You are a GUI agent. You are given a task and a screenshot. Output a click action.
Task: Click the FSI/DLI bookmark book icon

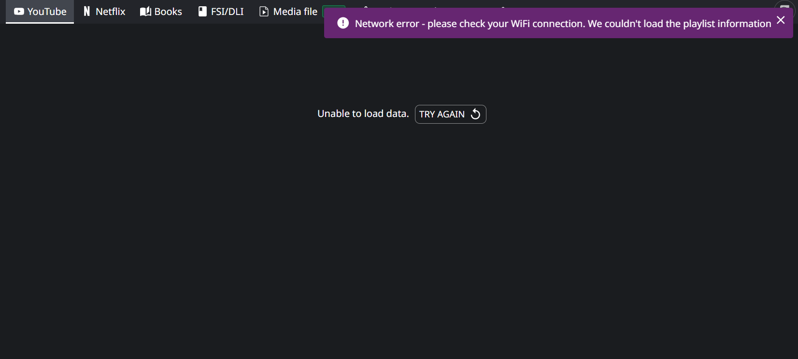point(202,12)
